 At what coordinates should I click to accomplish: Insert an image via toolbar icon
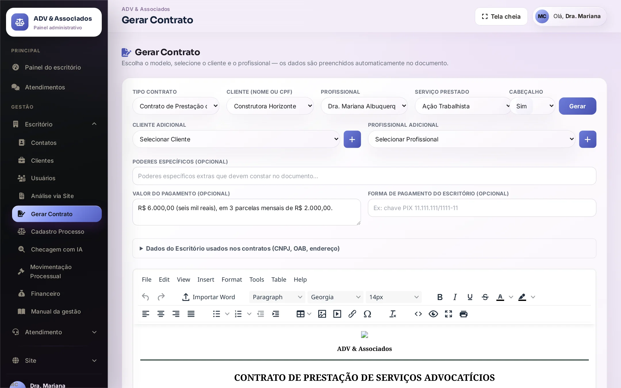click(322, 314)
